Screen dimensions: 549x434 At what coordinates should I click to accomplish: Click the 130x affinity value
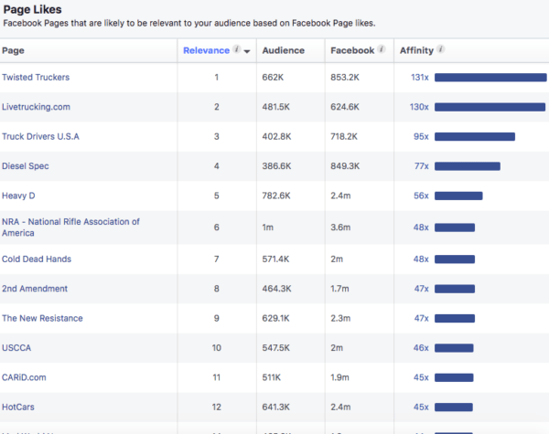pyautogui.click(x=419, y=107)
